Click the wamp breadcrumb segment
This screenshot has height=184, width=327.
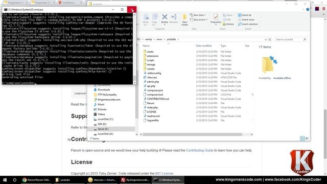[x=148, y=39]
